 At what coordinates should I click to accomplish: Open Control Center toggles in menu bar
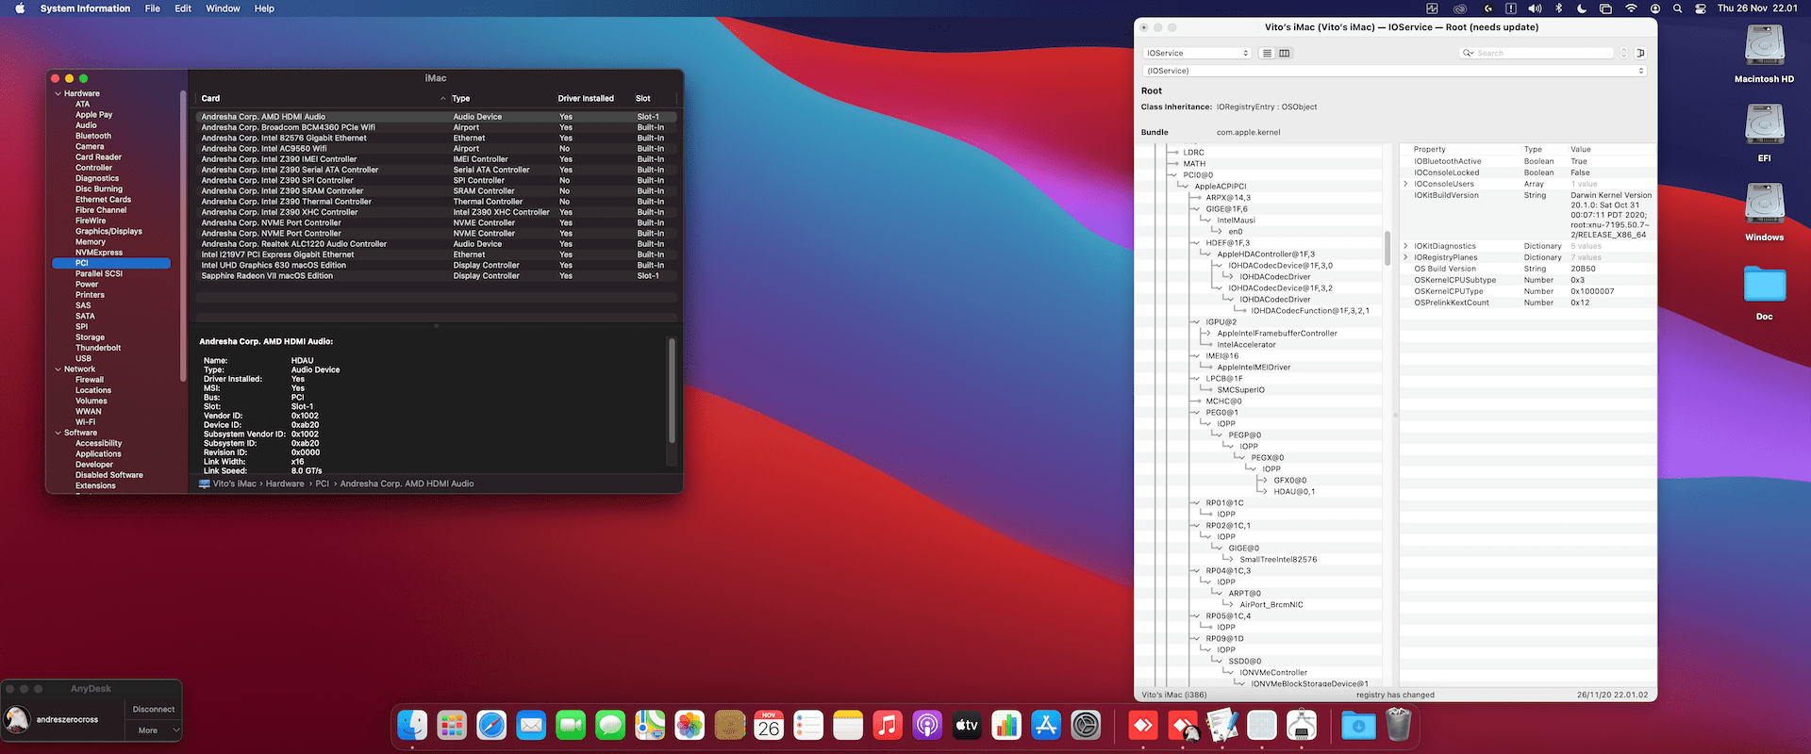point(1700,8)
